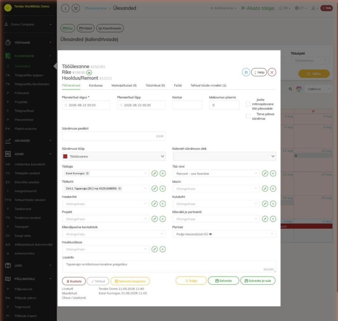Click pencil icon beside Töö nimi field
The height and width of the screenshot is (321, 338).
265,174
